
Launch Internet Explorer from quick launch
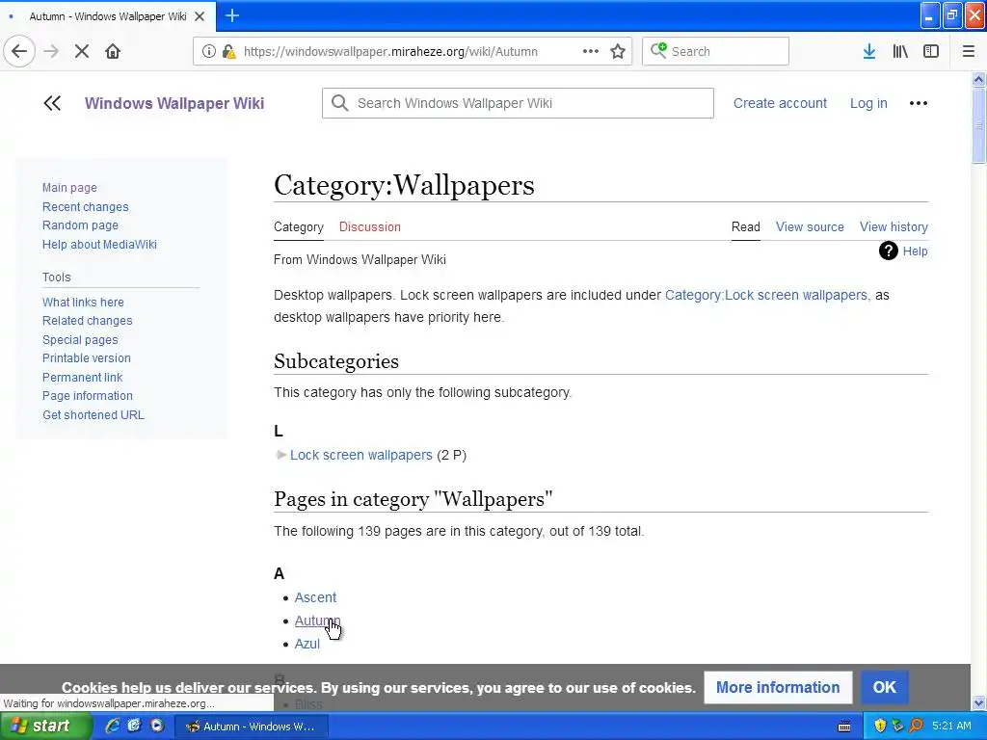click(113, 727)
